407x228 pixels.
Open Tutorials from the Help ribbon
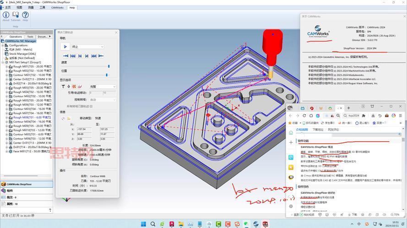tap(16, 16)
